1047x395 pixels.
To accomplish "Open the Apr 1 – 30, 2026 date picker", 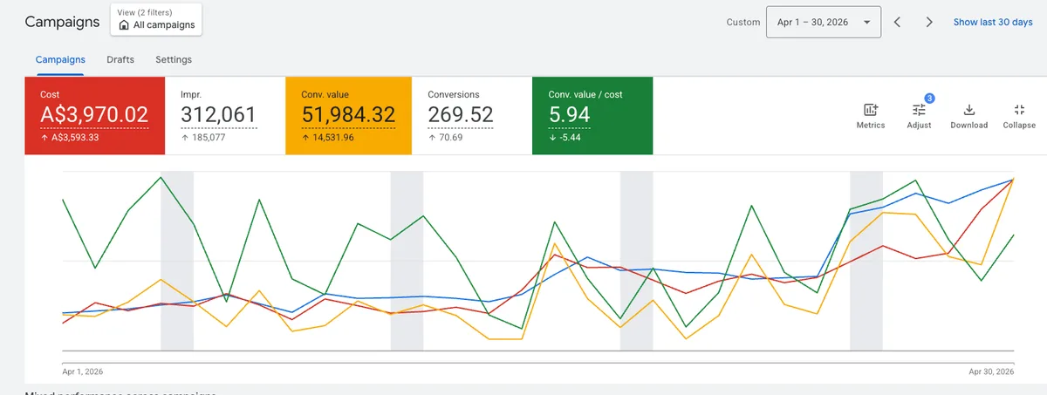I will click(823, 22).
